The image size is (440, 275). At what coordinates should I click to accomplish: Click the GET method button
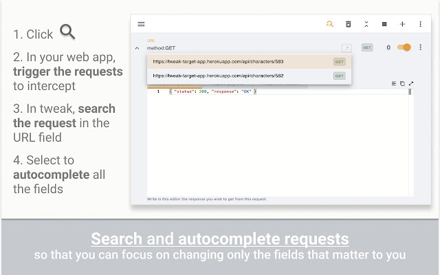tap(367, 47)
